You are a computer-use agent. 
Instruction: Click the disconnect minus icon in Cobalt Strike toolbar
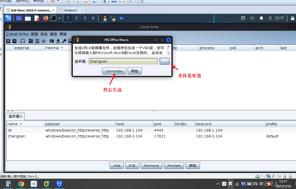[x=14, y=41]
